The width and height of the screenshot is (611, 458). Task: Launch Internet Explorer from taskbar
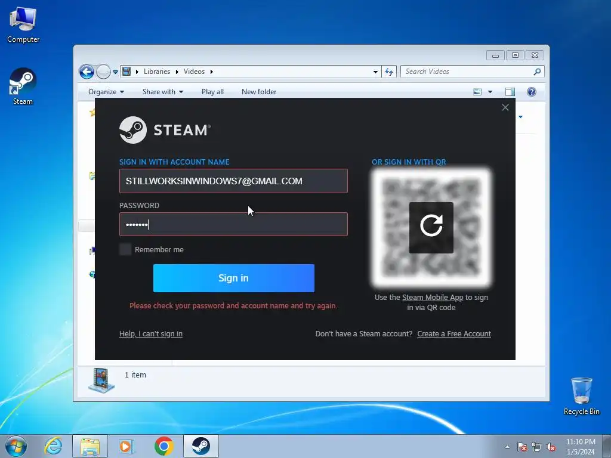point(53,446)
